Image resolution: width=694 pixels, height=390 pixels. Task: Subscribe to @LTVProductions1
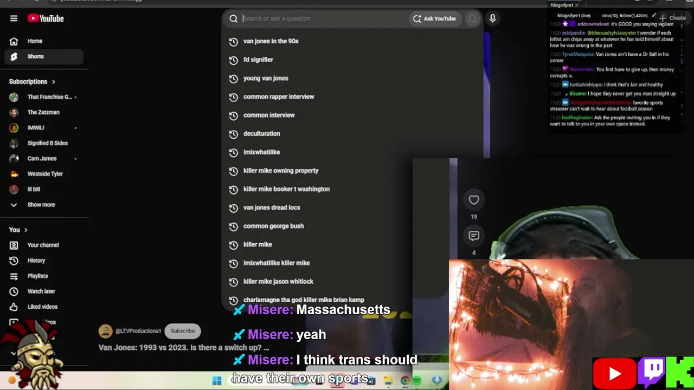[x=183, y=331]
